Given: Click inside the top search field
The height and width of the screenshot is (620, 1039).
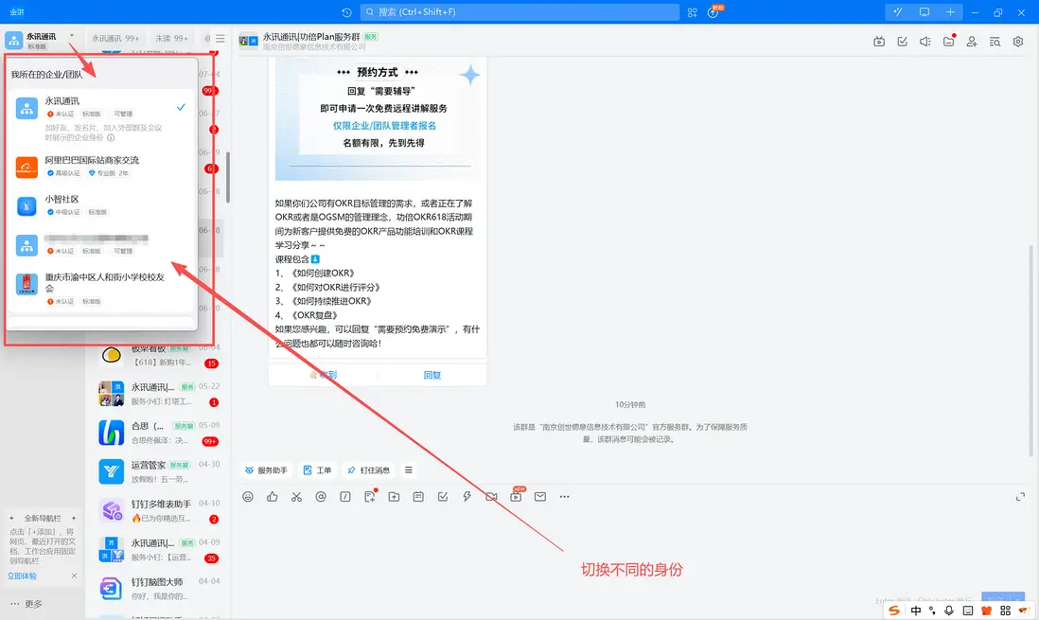Looking at the screenshot, I should point(520,12).
